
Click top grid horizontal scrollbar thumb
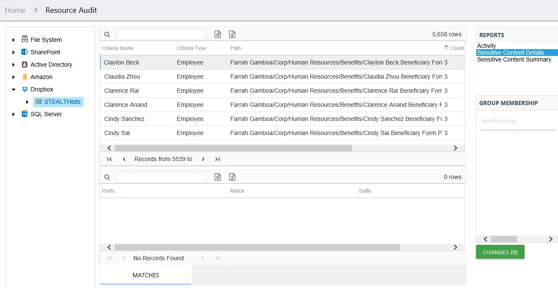click(x=233, y=148)
